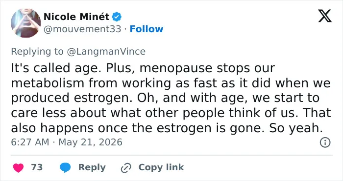Click the "Replying to" text
343x181 pixels.
pyautogui.click(x=37, y=52)
